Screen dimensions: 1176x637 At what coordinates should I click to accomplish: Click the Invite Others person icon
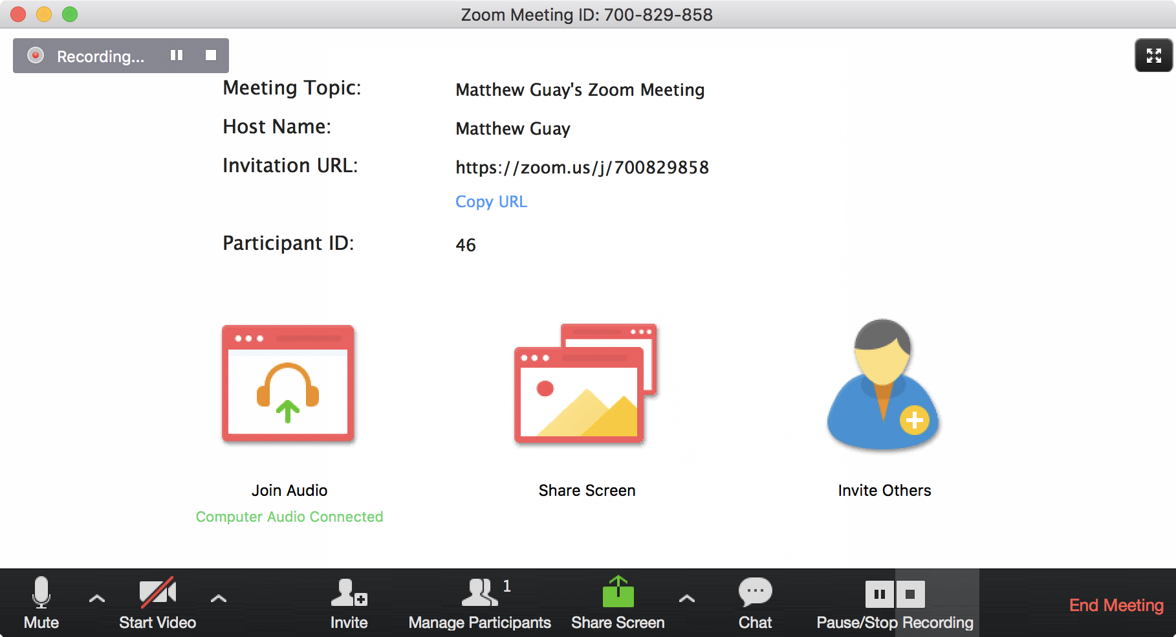884,385
